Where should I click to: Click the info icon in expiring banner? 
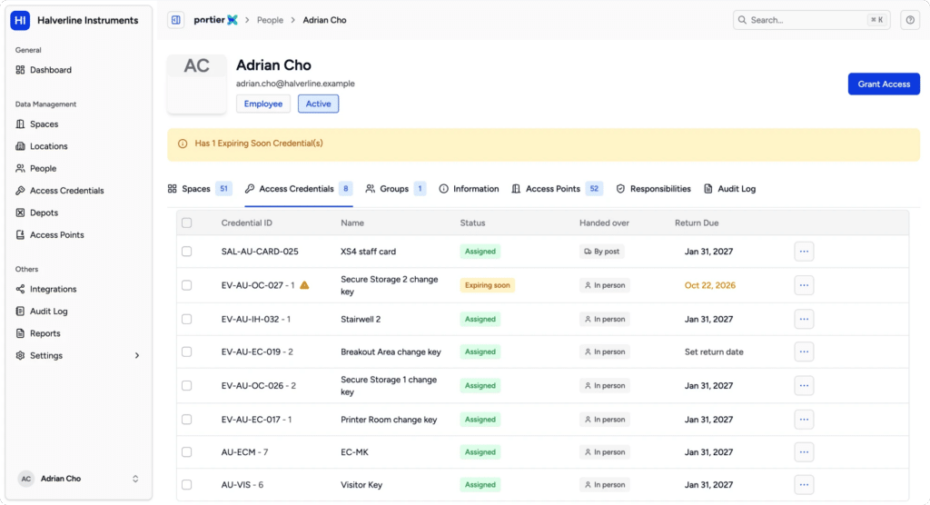coord(183,144)
